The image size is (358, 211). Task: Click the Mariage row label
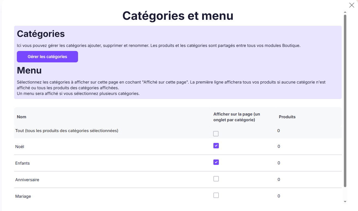tap(23, 196)
